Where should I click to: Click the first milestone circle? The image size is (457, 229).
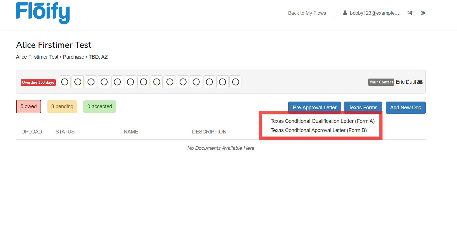[65, 82]
